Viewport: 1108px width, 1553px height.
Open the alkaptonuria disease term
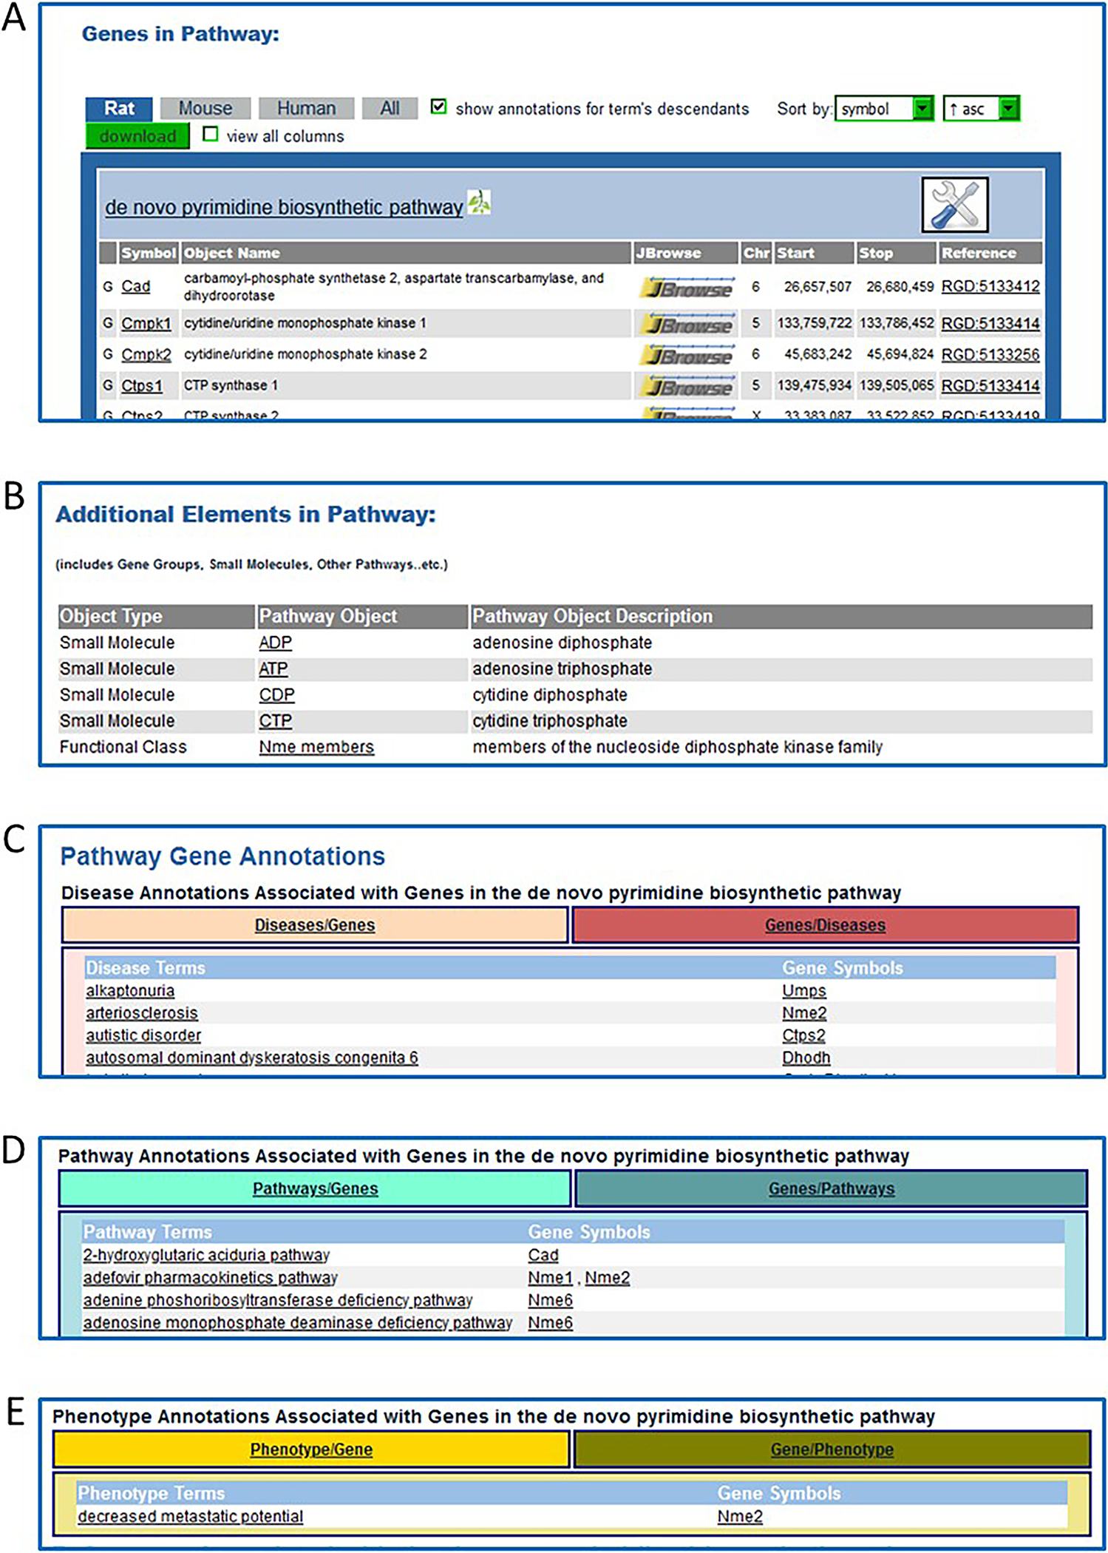130,991
